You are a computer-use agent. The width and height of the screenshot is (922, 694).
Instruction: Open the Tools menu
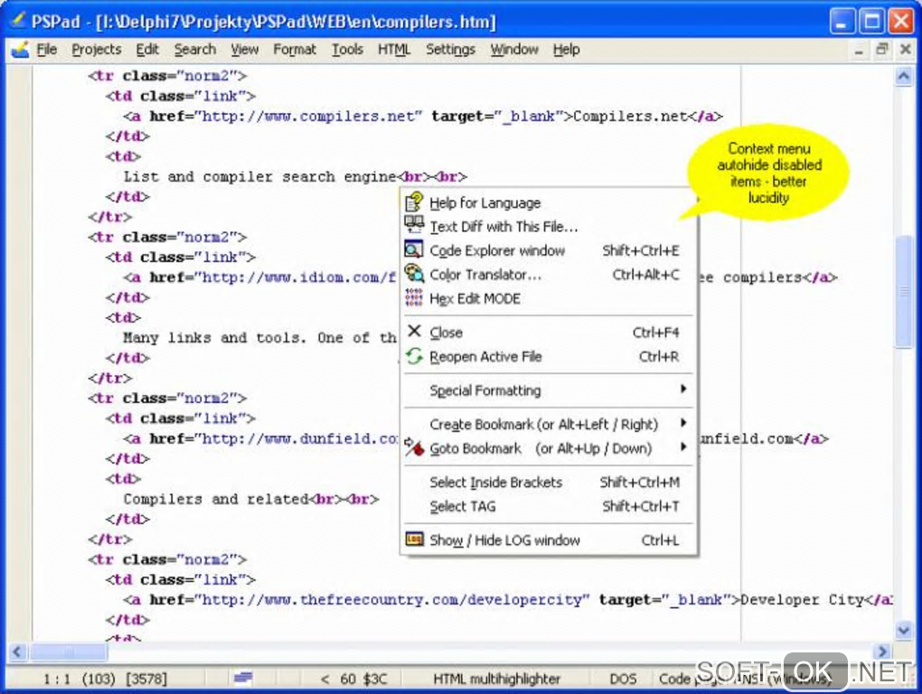347,50
